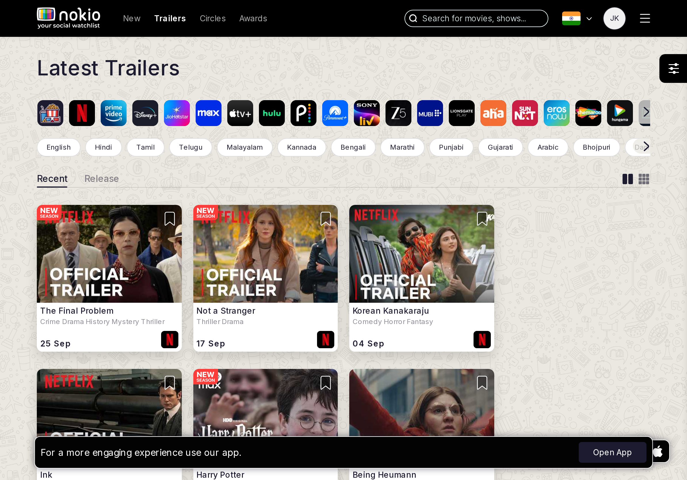Open the nokio home logo

pyautogui.click(x=68, y=18)
